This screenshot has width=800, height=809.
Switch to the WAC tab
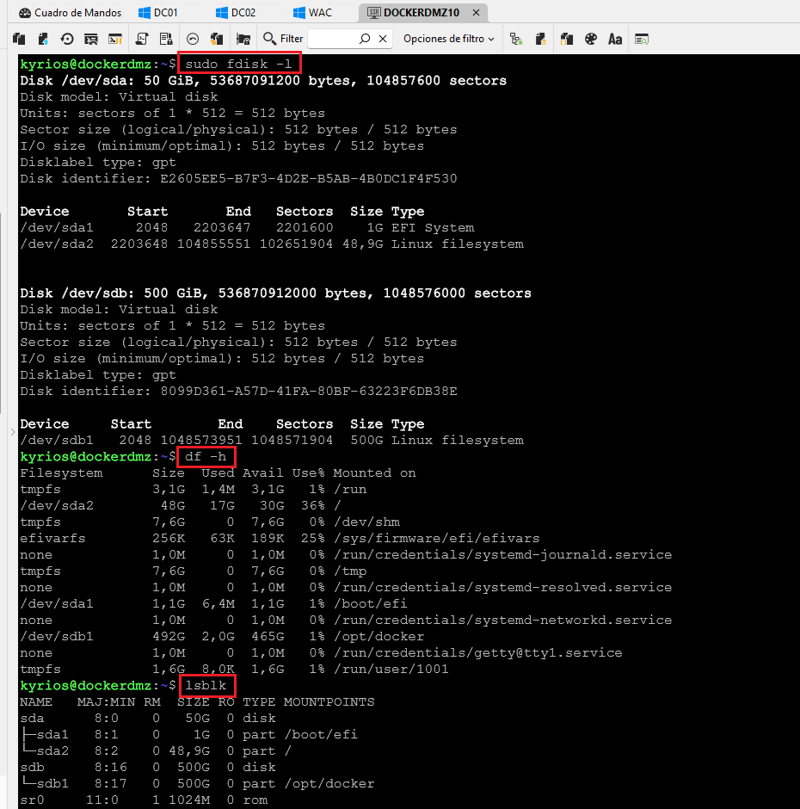click(x=312, y=12)
